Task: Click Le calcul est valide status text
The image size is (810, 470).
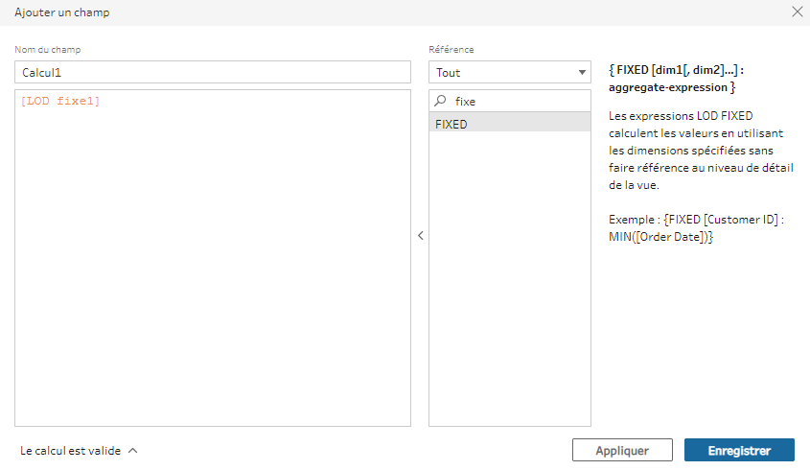Action: (x=70, y=450)
